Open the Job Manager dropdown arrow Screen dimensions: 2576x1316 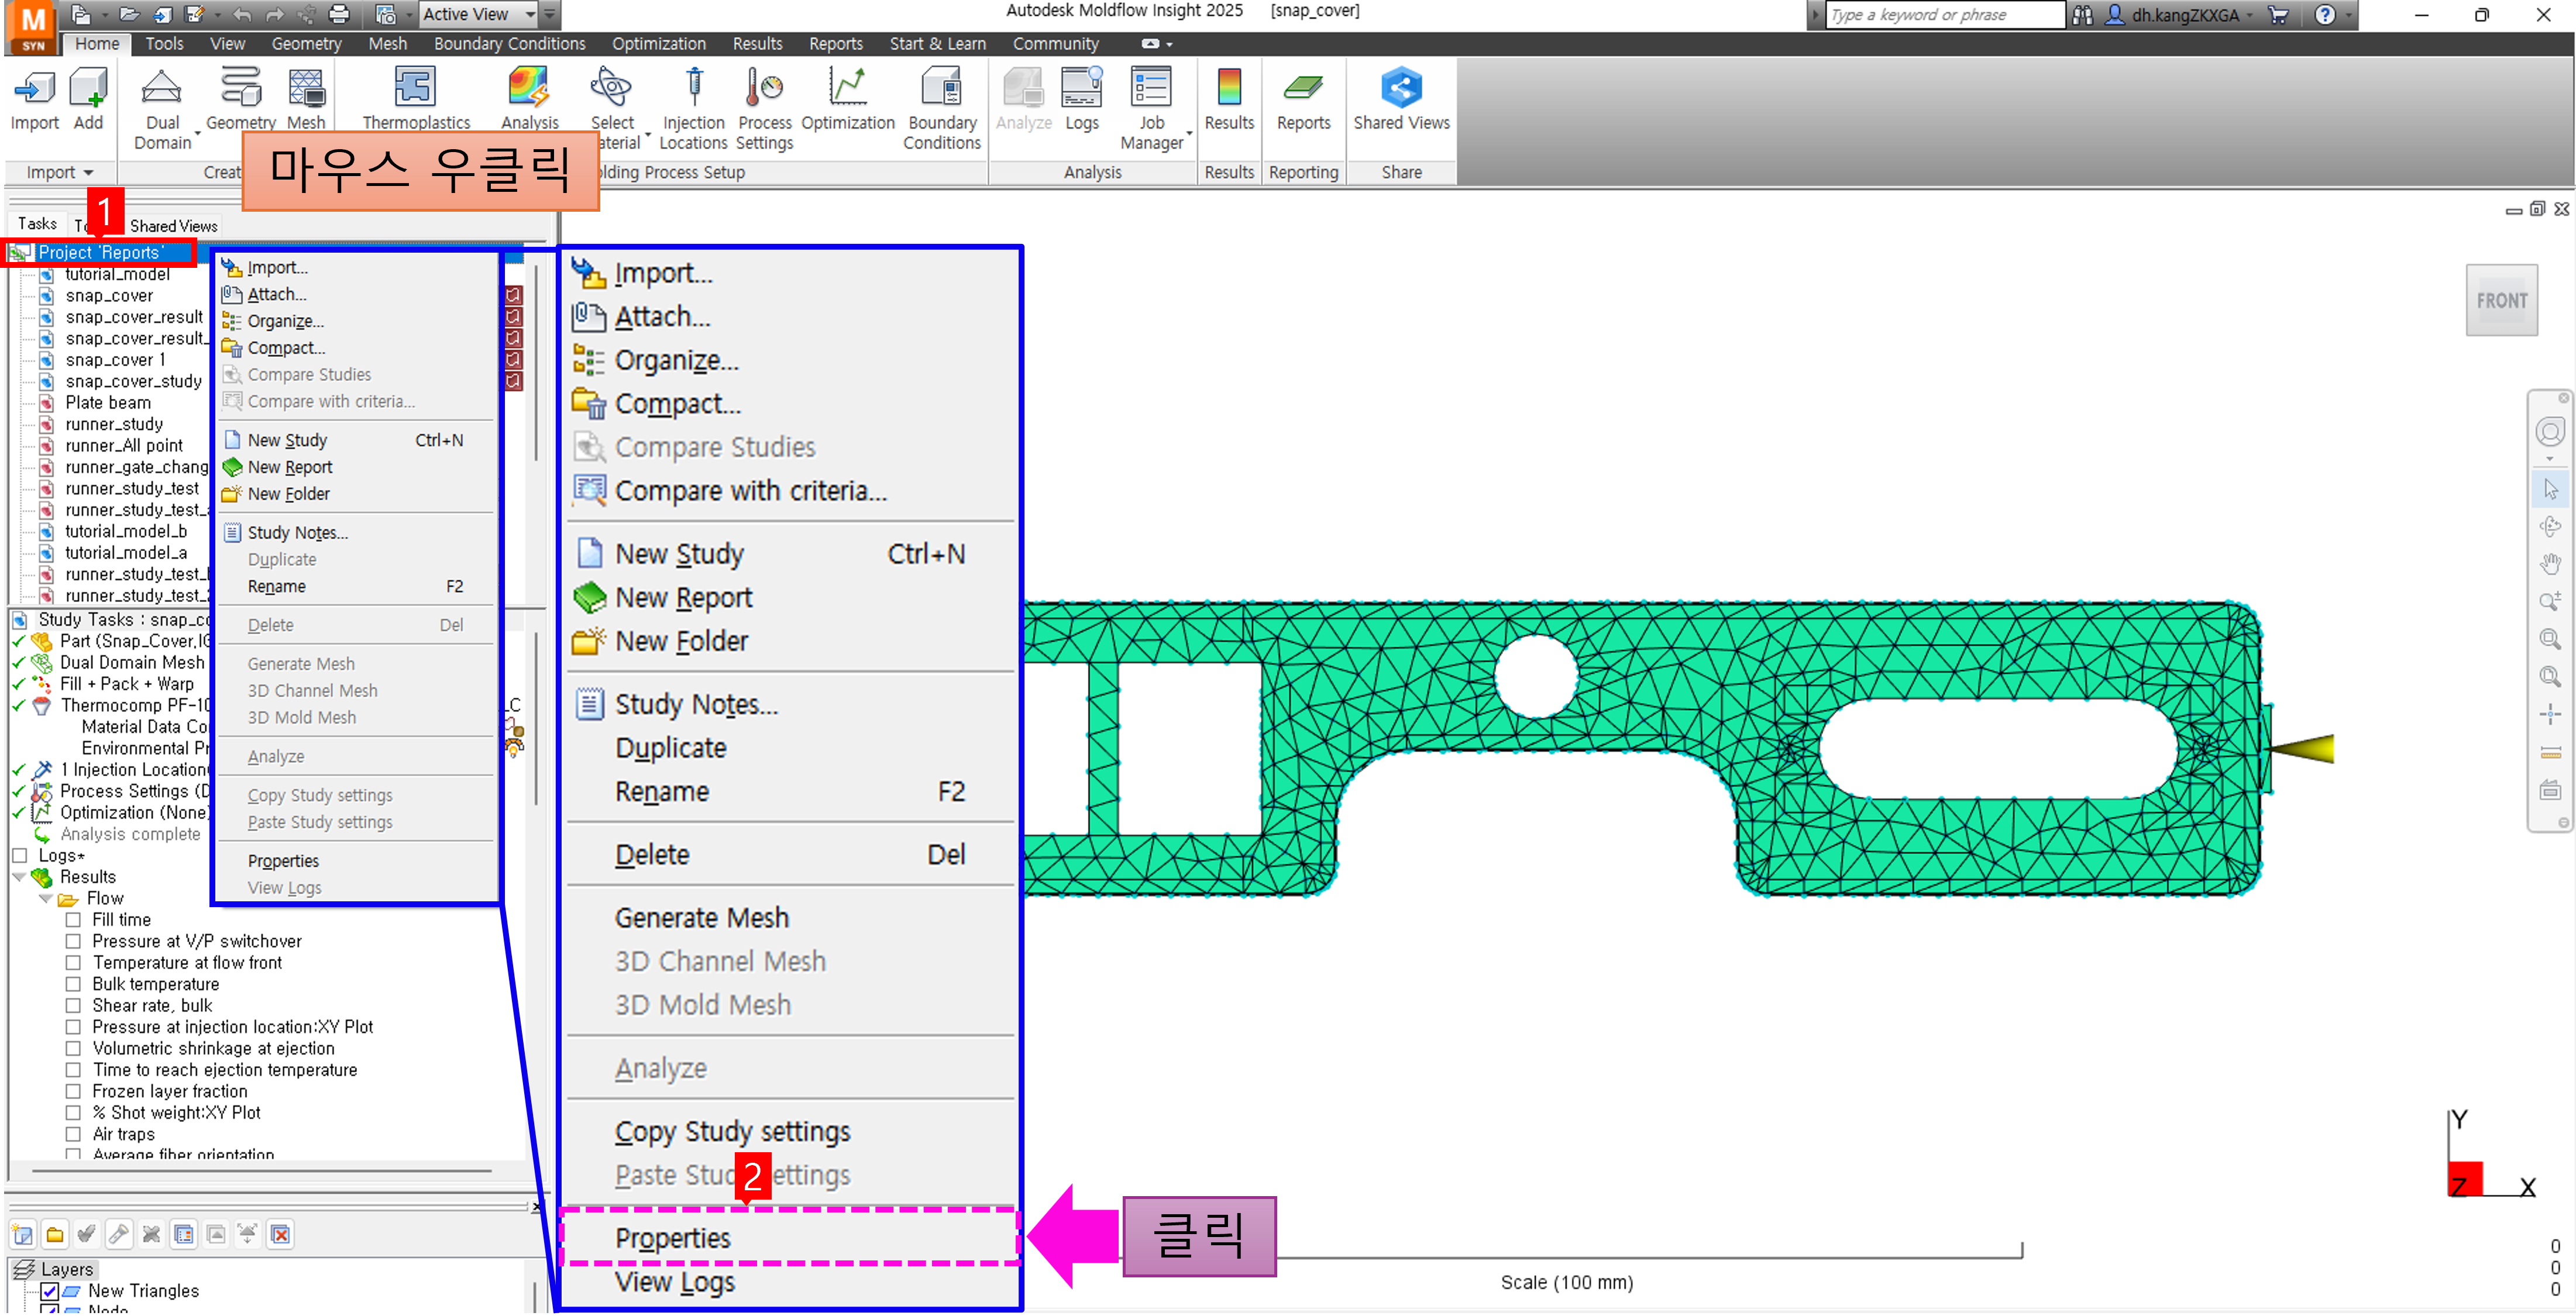click(1189, 134)
